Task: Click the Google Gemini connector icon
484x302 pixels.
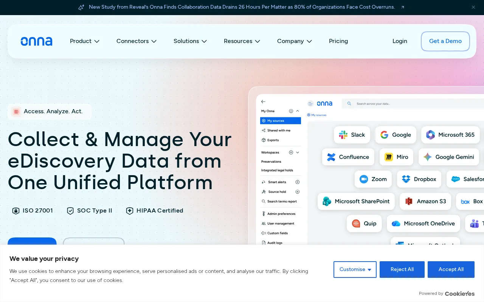Action: coord(428,157)
